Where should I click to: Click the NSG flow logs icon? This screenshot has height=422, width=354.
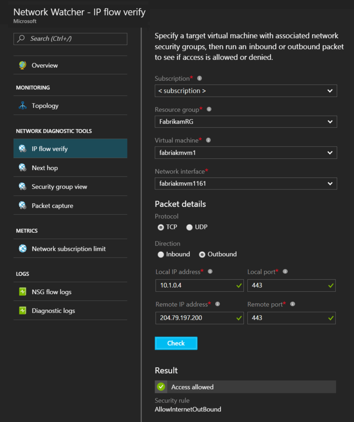point(23,291)
